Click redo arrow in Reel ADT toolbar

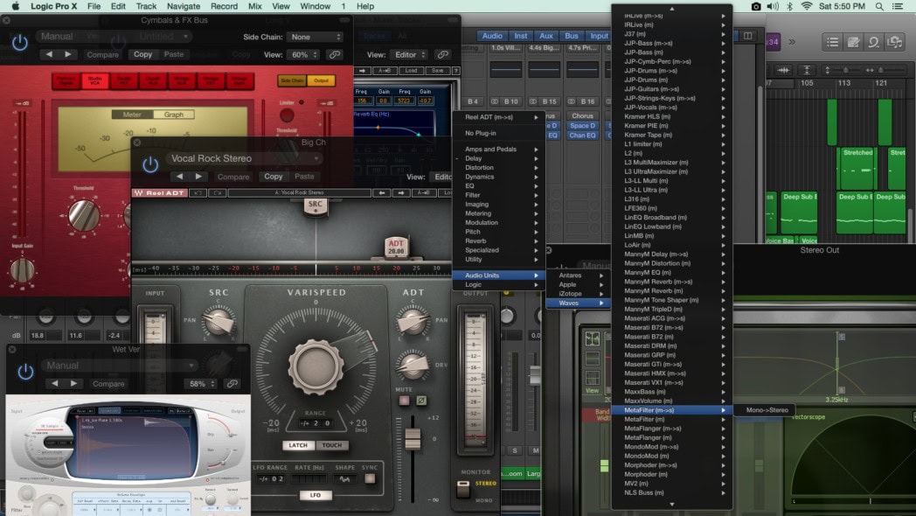pos(218,192)
